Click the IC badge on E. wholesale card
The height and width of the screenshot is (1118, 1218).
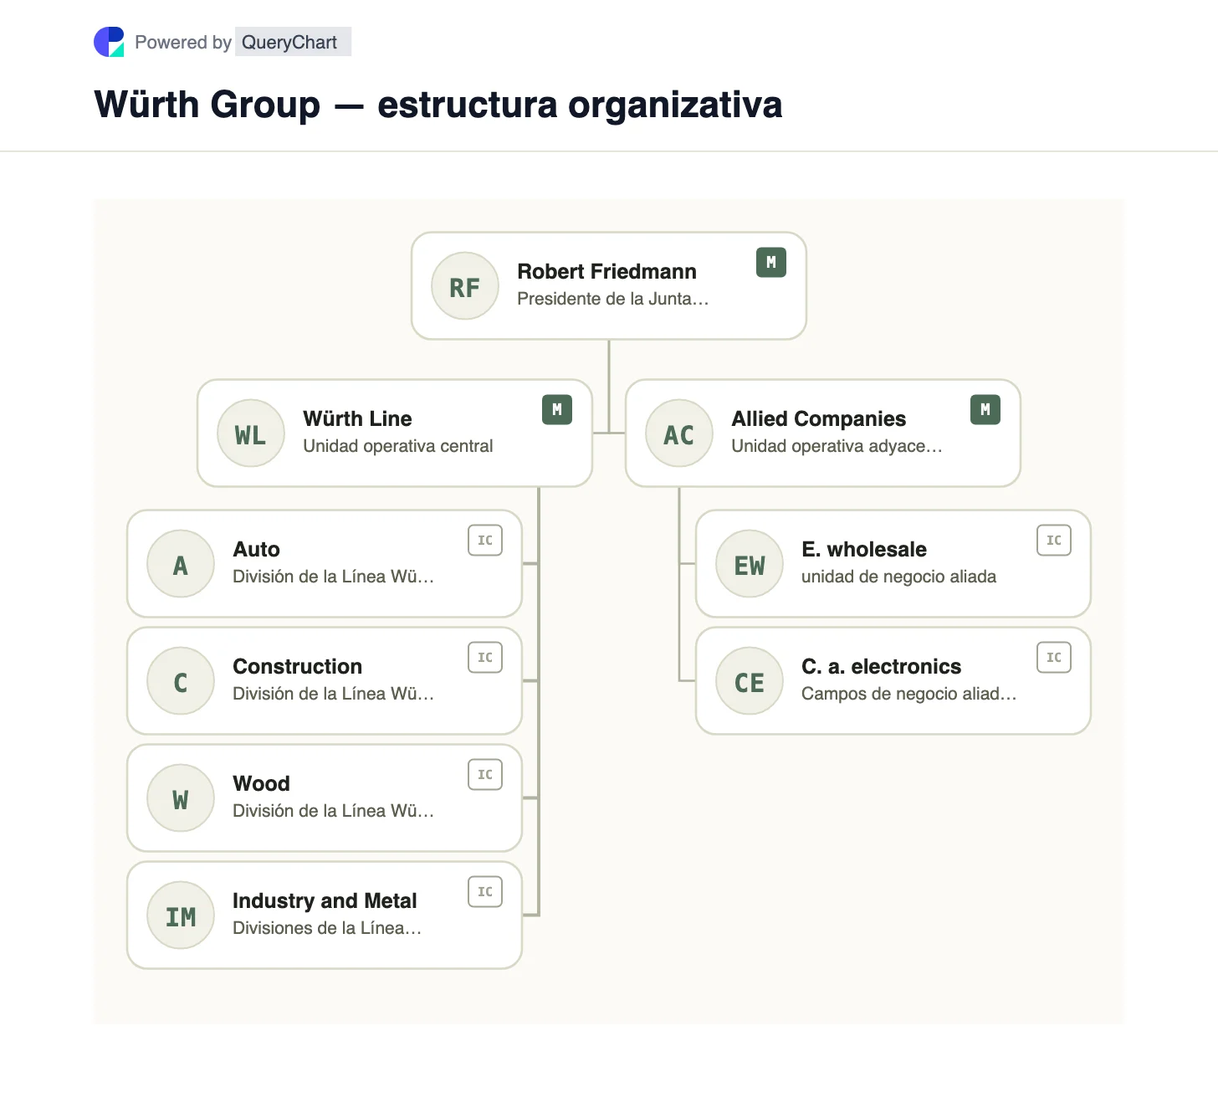tap(1054, 541)
